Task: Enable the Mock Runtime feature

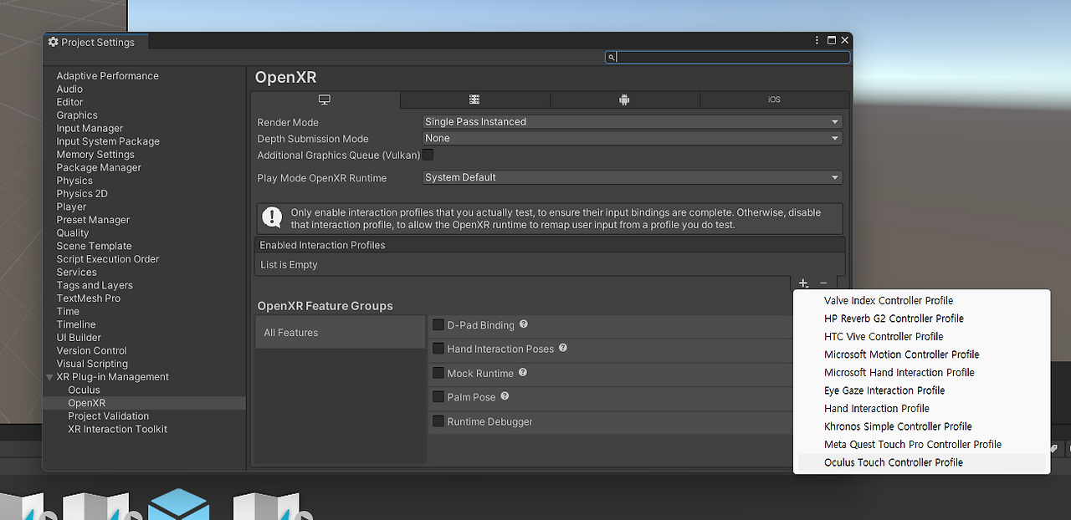Action: coord(438,373)
